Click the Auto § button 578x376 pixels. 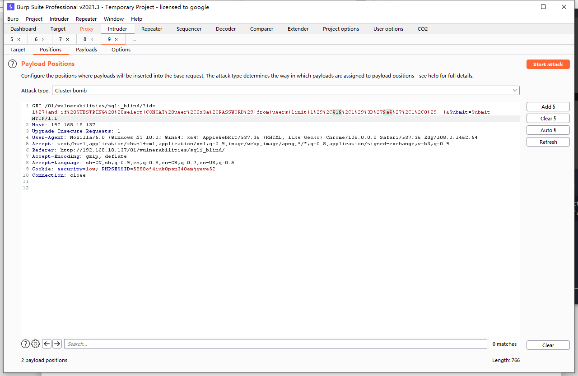pyautogui.click(x=548, y=130)
